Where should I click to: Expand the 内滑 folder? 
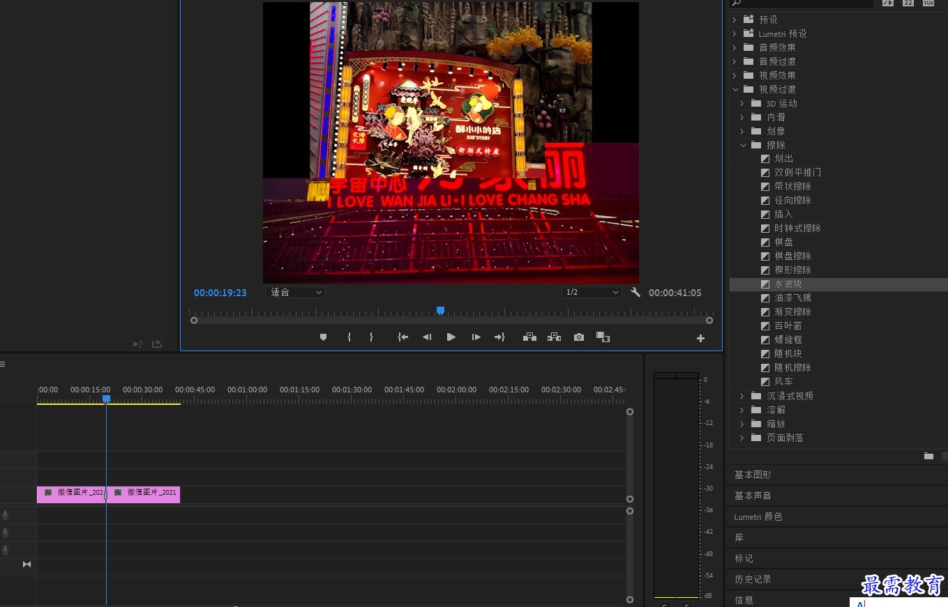[x=742, y=117]
